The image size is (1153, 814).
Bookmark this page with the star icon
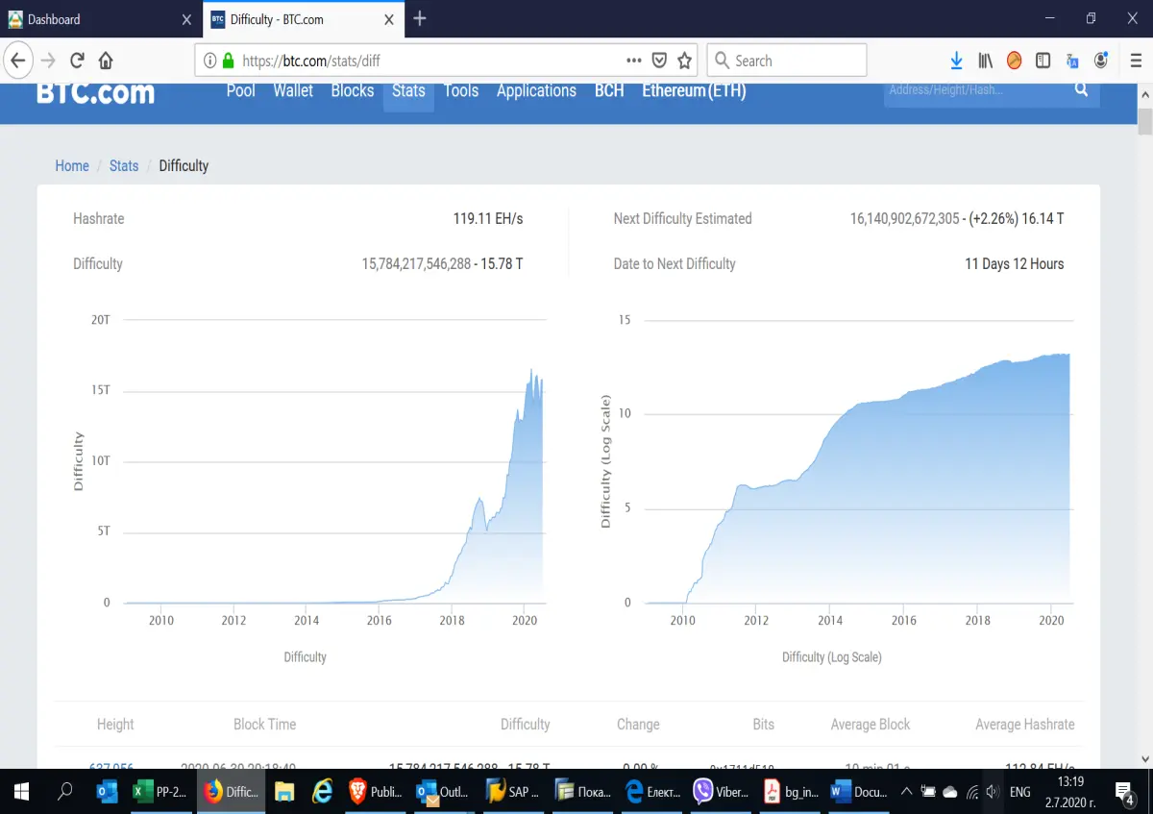(x=684, y=61)
